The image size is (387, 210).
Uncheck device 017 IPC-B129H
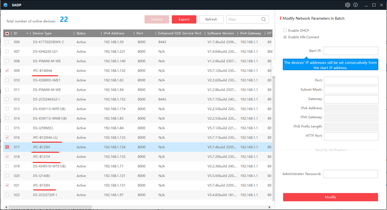pos(7,147)
